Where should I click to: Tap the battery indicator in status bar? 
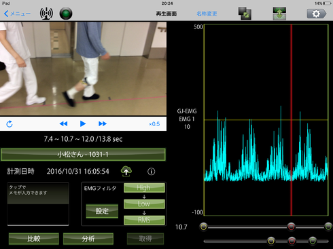click(327, 3)
